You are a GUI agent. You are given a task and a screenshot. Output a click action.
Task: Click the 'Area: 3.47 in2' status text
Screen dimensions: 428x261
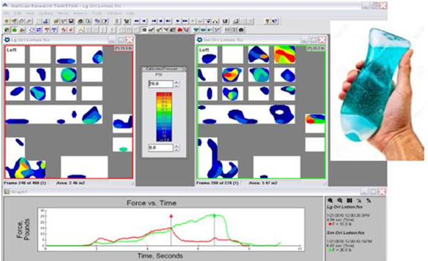[x=263, y=183]
